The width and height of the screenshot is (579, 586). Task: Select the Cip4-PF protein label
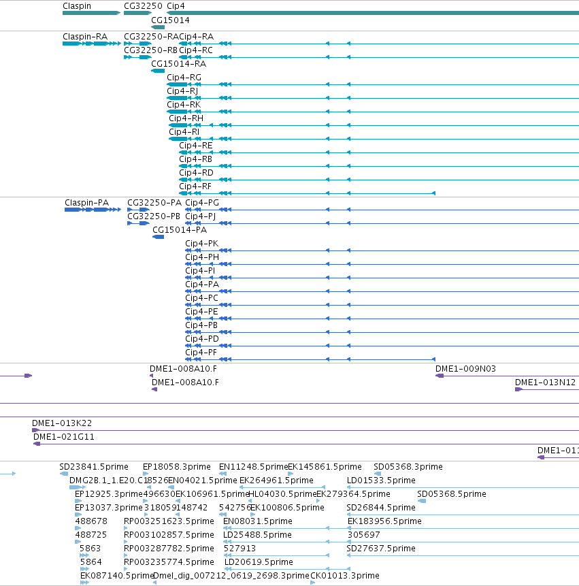(x=201, y=353)
